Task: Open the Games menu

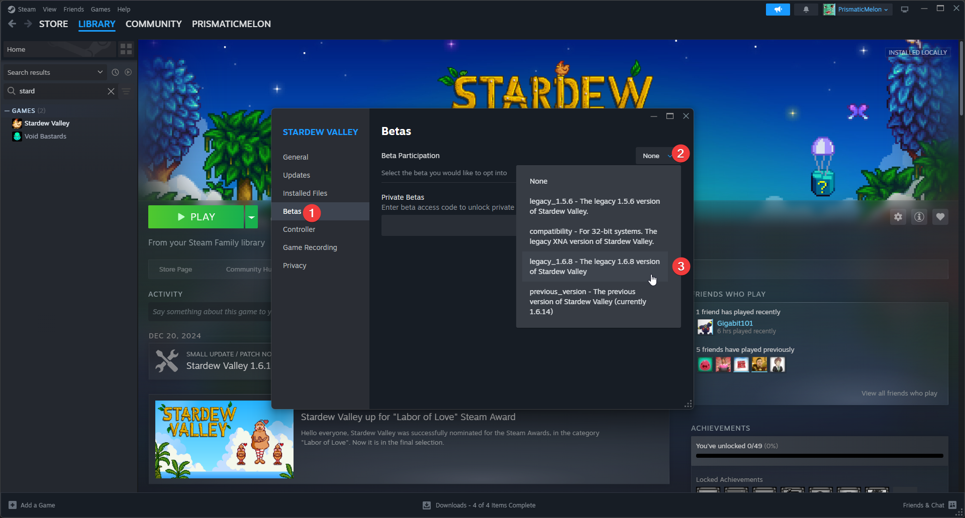Action: (x=101, y=9)
